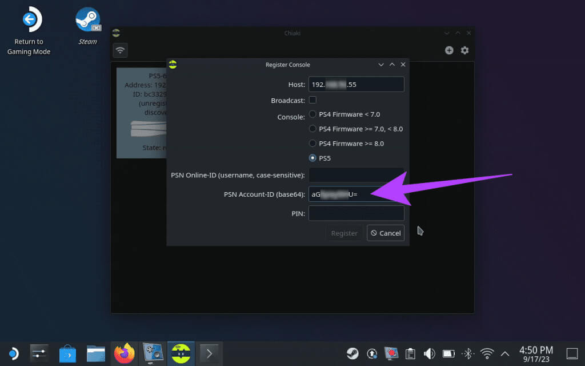This screenshot has height=366, width=585.
Task: Open the Wi-Fi network tray icon
Action: (x=487, y=353)
